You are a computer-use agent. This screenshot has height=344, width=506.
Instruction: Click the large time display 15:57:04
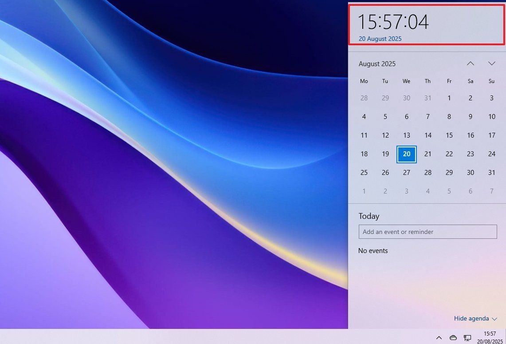pyautogui.click(x=393, y=22)
